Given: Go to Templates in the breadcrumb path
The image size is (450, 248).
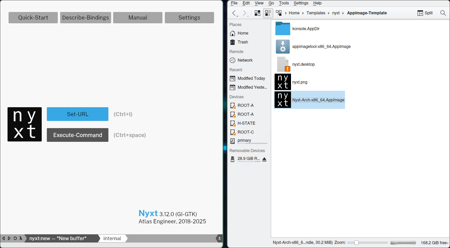Looking at the screenshot, I should pyautogui.click(x=316, y=13).
